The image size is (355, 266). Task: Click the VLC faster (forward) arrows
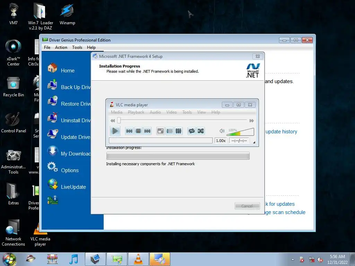click(x=252, y=121)
